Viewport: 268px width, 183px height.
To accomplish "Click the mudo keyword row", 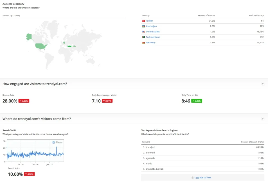I will tap(203, 164).
